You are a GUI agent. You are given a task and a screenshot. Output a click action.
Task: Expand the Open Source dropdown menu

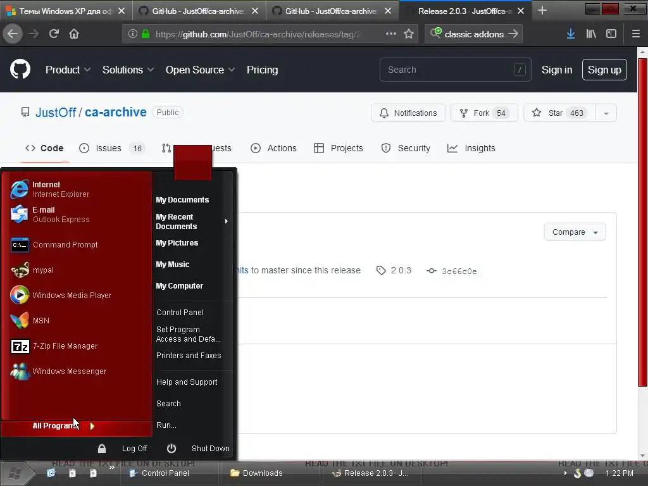(x=201, y=70)
